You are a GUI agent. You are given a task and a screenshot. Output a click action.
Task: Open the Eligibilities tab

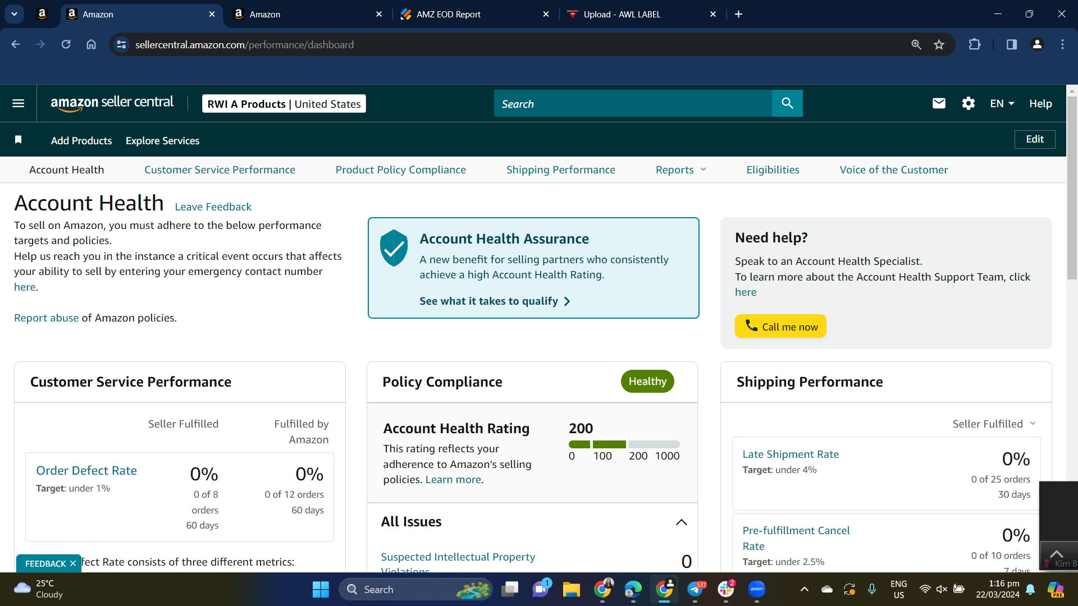(773, 169)
